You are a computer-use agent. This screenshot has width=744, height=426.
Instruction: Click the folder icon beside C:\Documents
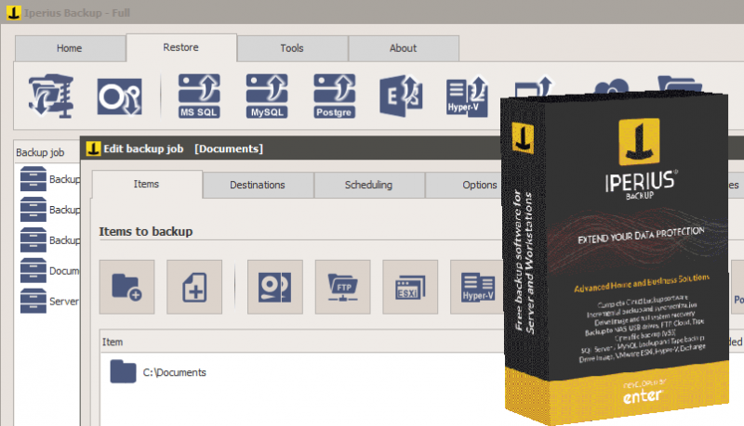point(123,371)
